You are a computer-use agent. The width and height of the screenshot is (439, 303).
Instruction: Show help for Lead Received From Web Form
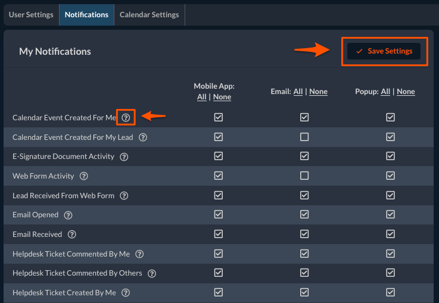[x=124, y=196]
